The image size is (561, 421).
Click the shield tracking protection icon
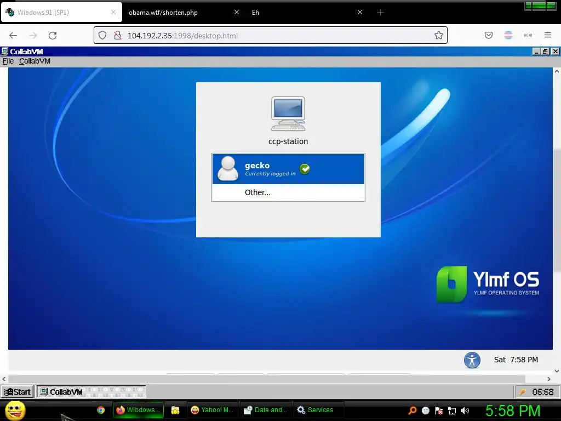[x=102, y=36]
